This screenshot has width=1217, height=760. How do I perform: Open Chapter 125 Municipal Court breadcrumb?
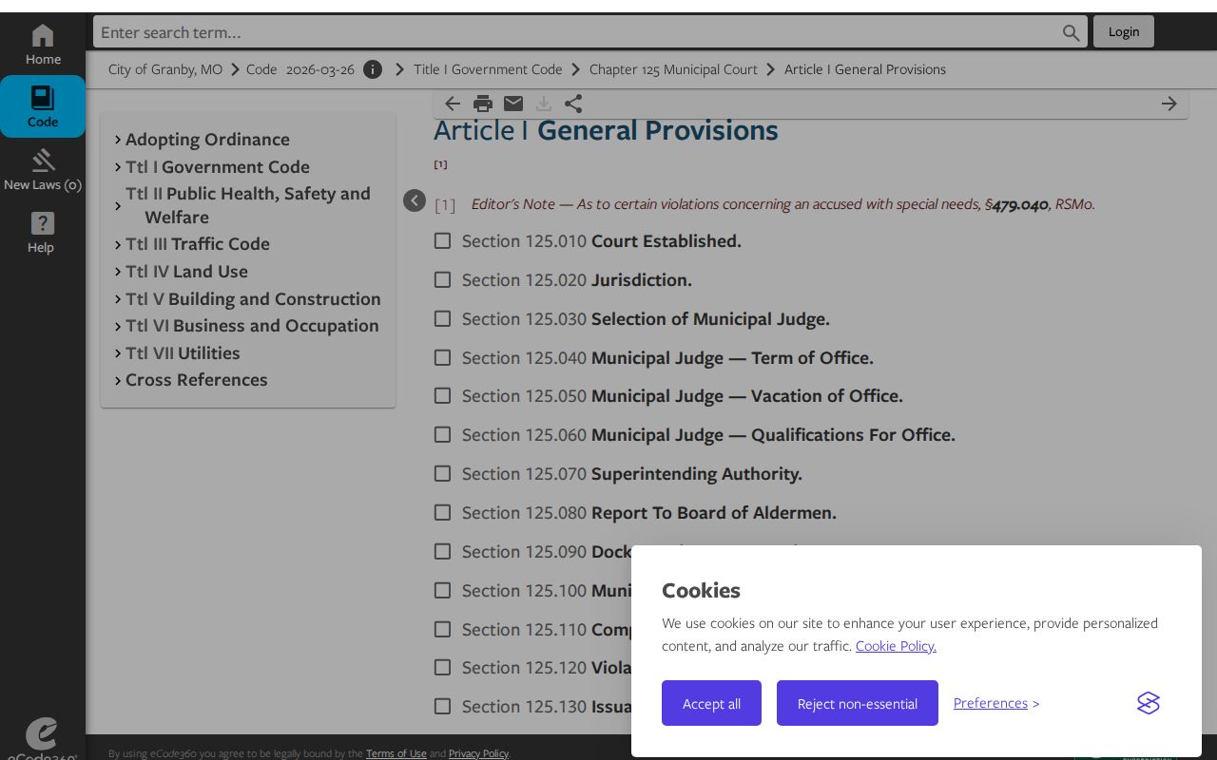(x=673, y=69)
